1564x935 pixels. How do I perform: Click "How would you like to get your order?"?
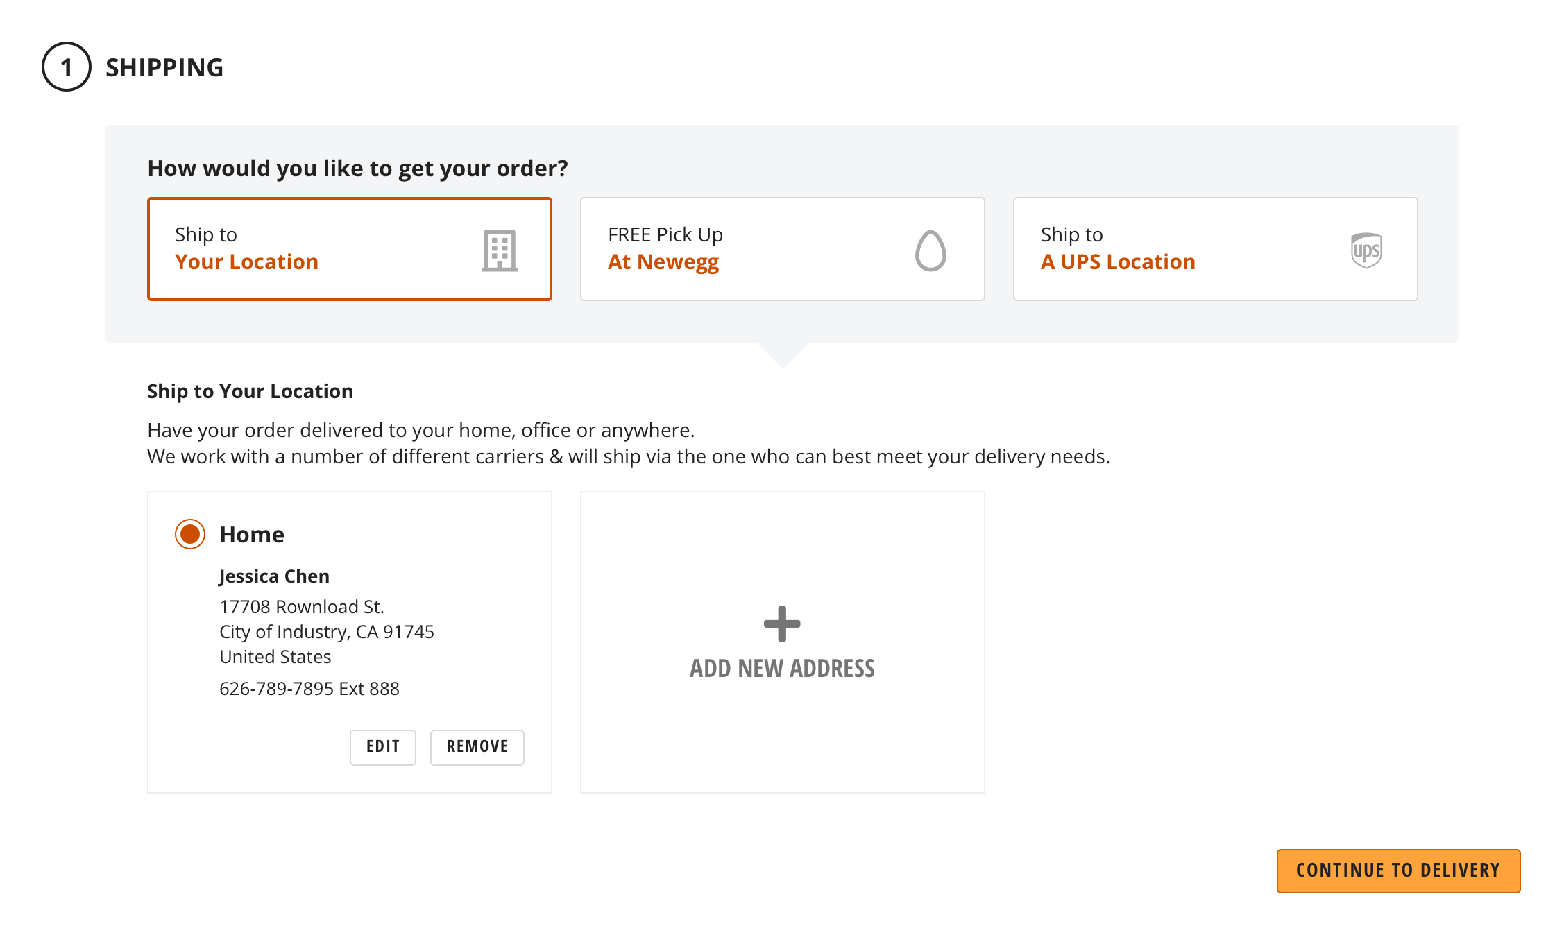357,169
